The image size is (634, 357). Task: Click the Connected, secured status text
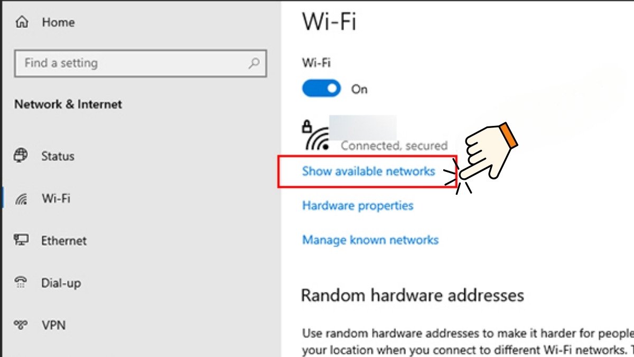tap(395, 146)
